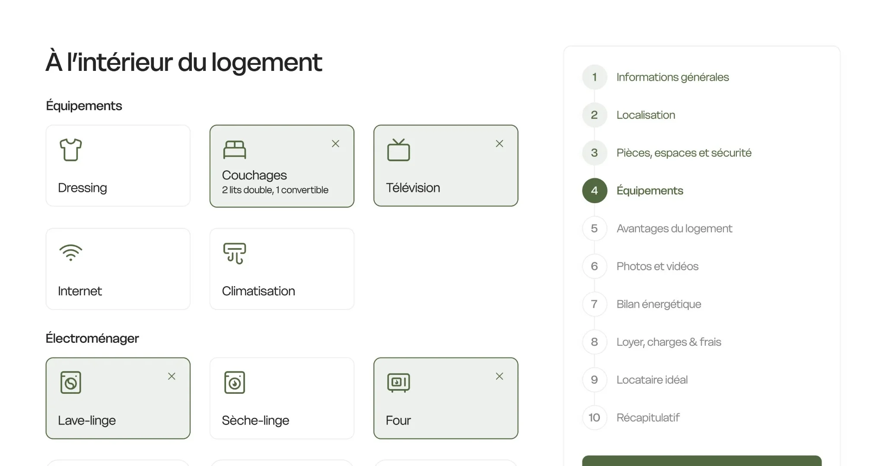Click the Sèche-linge dryer icon

click(x=234, y=383)
